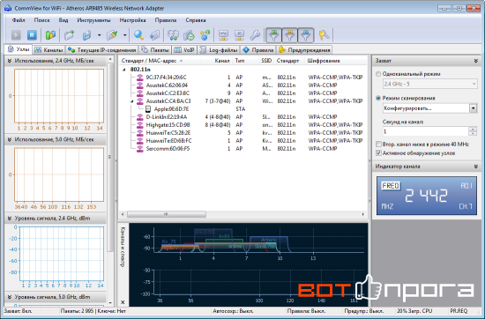Open the Поиск menu

[x=41, y=20]
